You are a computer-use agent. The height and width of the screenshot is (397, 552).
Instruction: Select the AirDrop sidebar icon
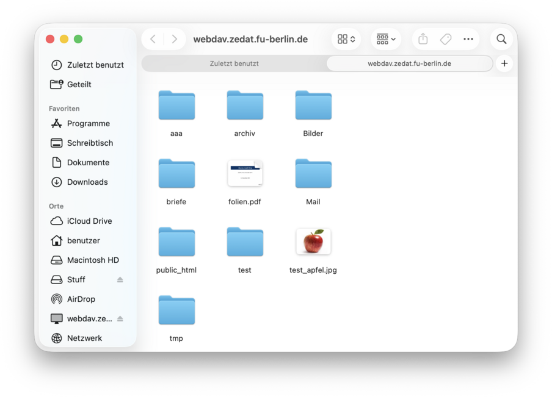[x=57, y=299]
